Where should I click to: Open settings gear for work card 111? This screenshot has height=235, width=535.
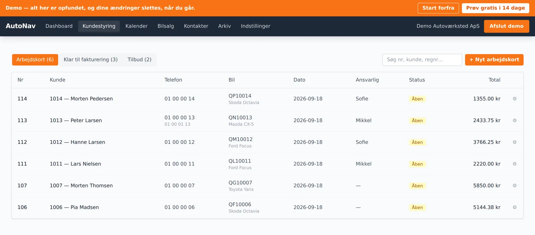pos(515,164)
